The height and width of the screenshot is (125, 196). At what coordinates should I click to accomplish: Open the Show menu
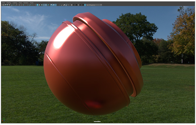(20, 3)
